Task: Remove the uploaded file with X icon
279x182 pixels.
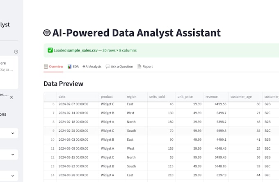Action: 11,97
